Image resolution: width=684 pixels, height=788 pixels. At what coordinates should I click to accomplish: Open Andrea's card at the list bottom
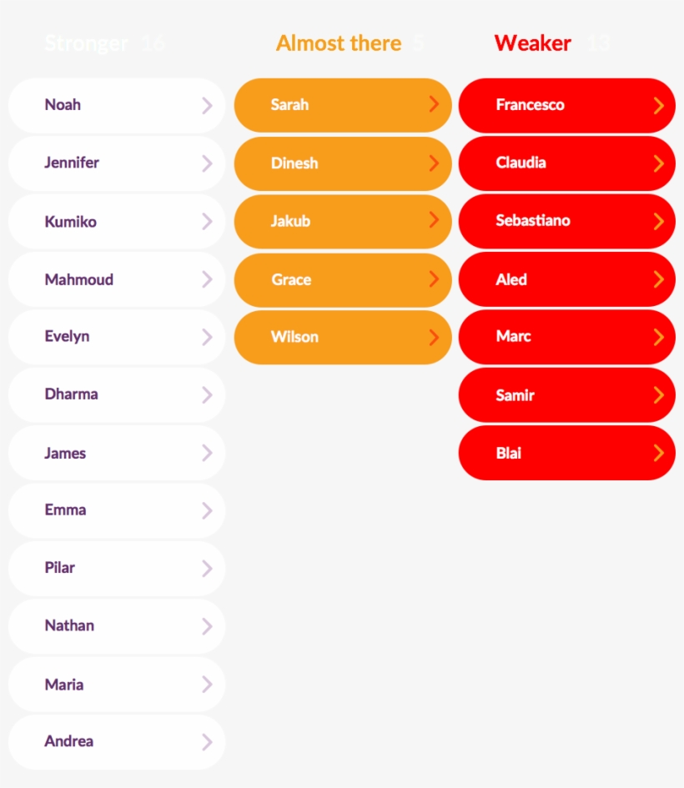pyautogui.click(x=116, y=741)
